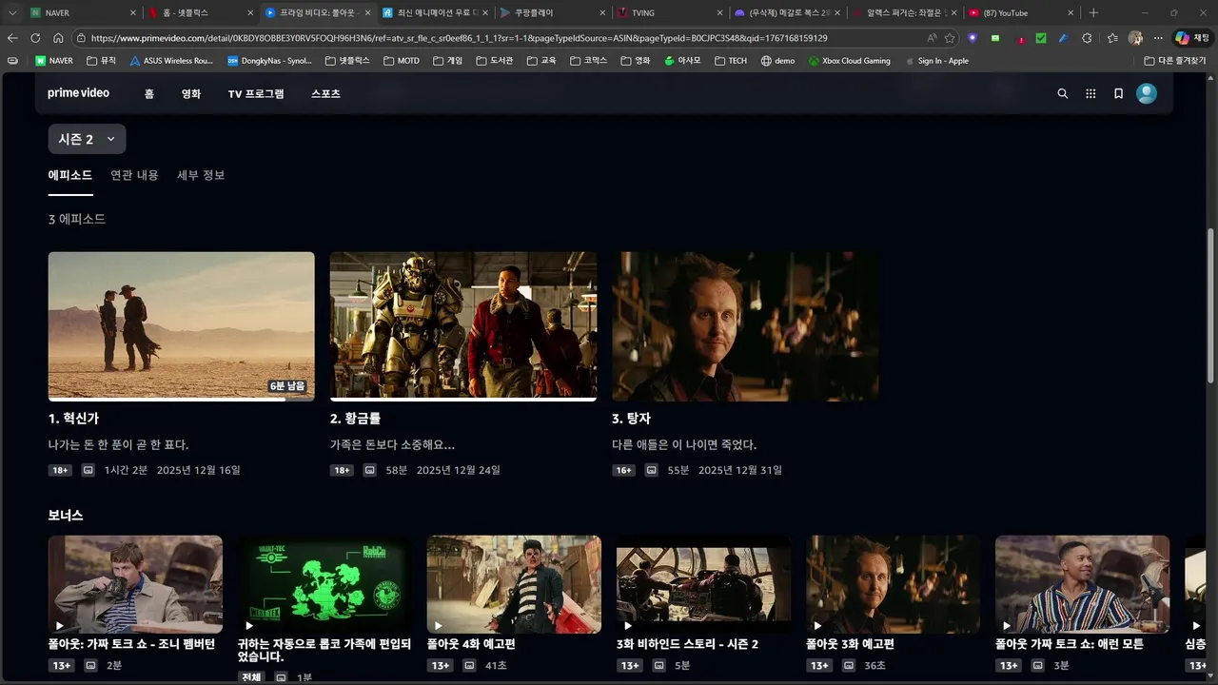This screenshot has width=1218, height=685.
Task: Open the read aloud icon in address bar
Action: (x=932, y=38)
